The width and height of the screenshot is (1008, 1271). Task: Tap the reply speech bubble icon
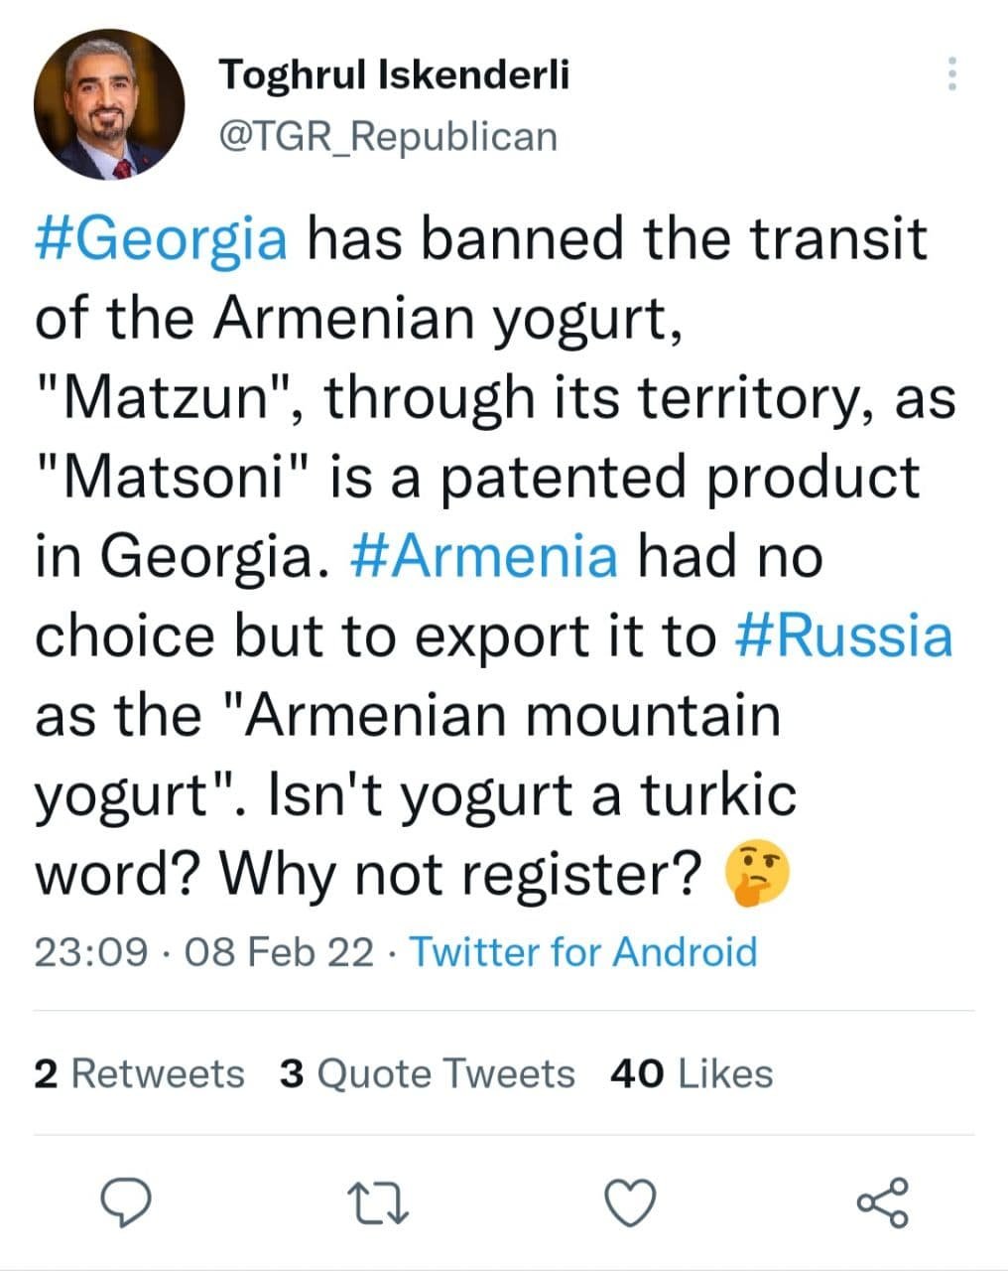[x=128, y=1204]
